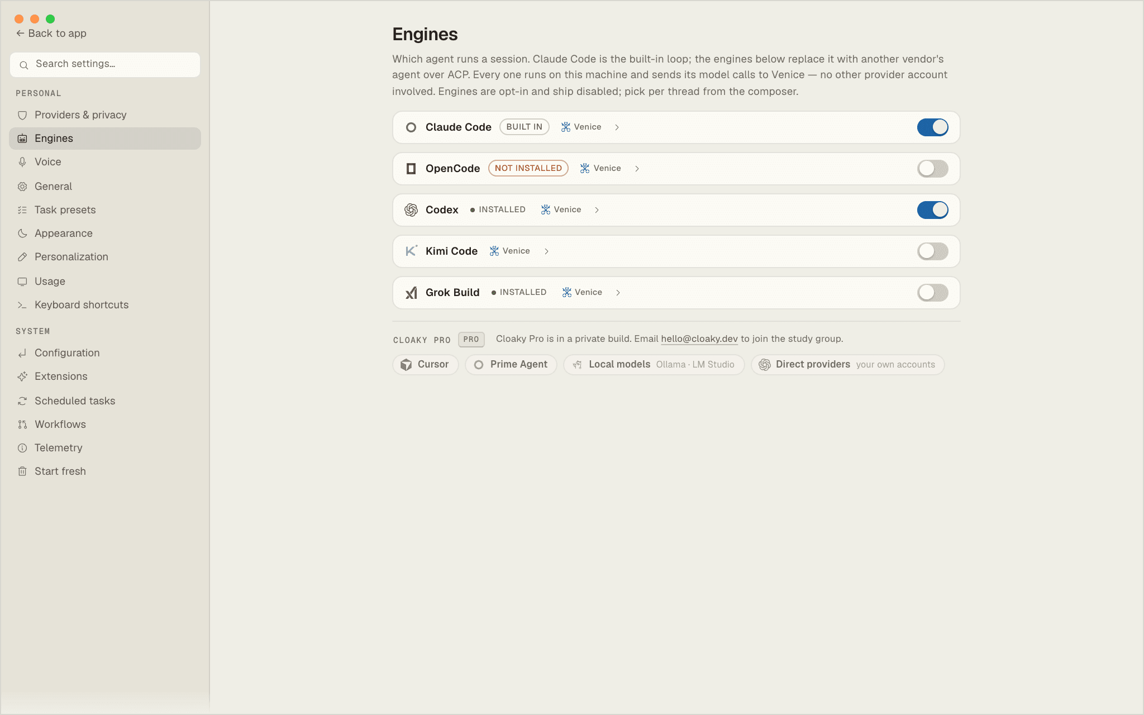Expand the Claude Code row chevron

(x=617, y=127)
